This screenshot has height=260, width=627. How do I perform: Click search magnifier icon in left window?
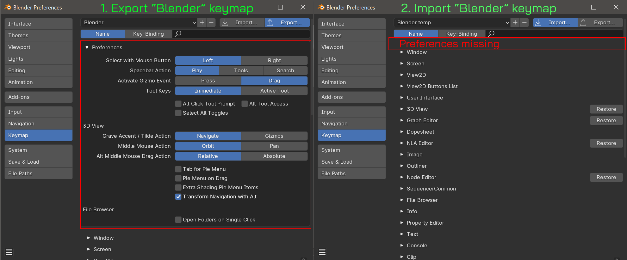coord(178,34)
